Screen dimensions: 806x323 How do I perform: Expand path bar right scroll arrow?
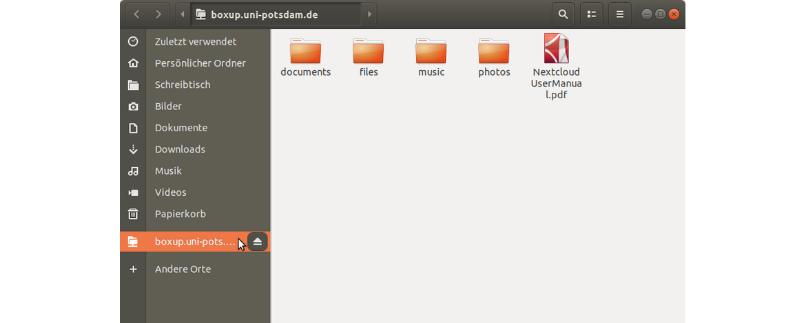[370, 14]
